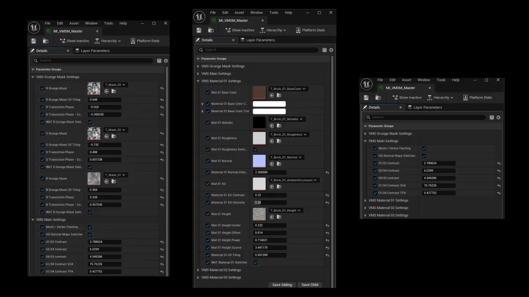Reset R Grunge Mask UV Tiling to default
Image resolution: width=529 pixels, height=297 pixels.
(162, 100)
